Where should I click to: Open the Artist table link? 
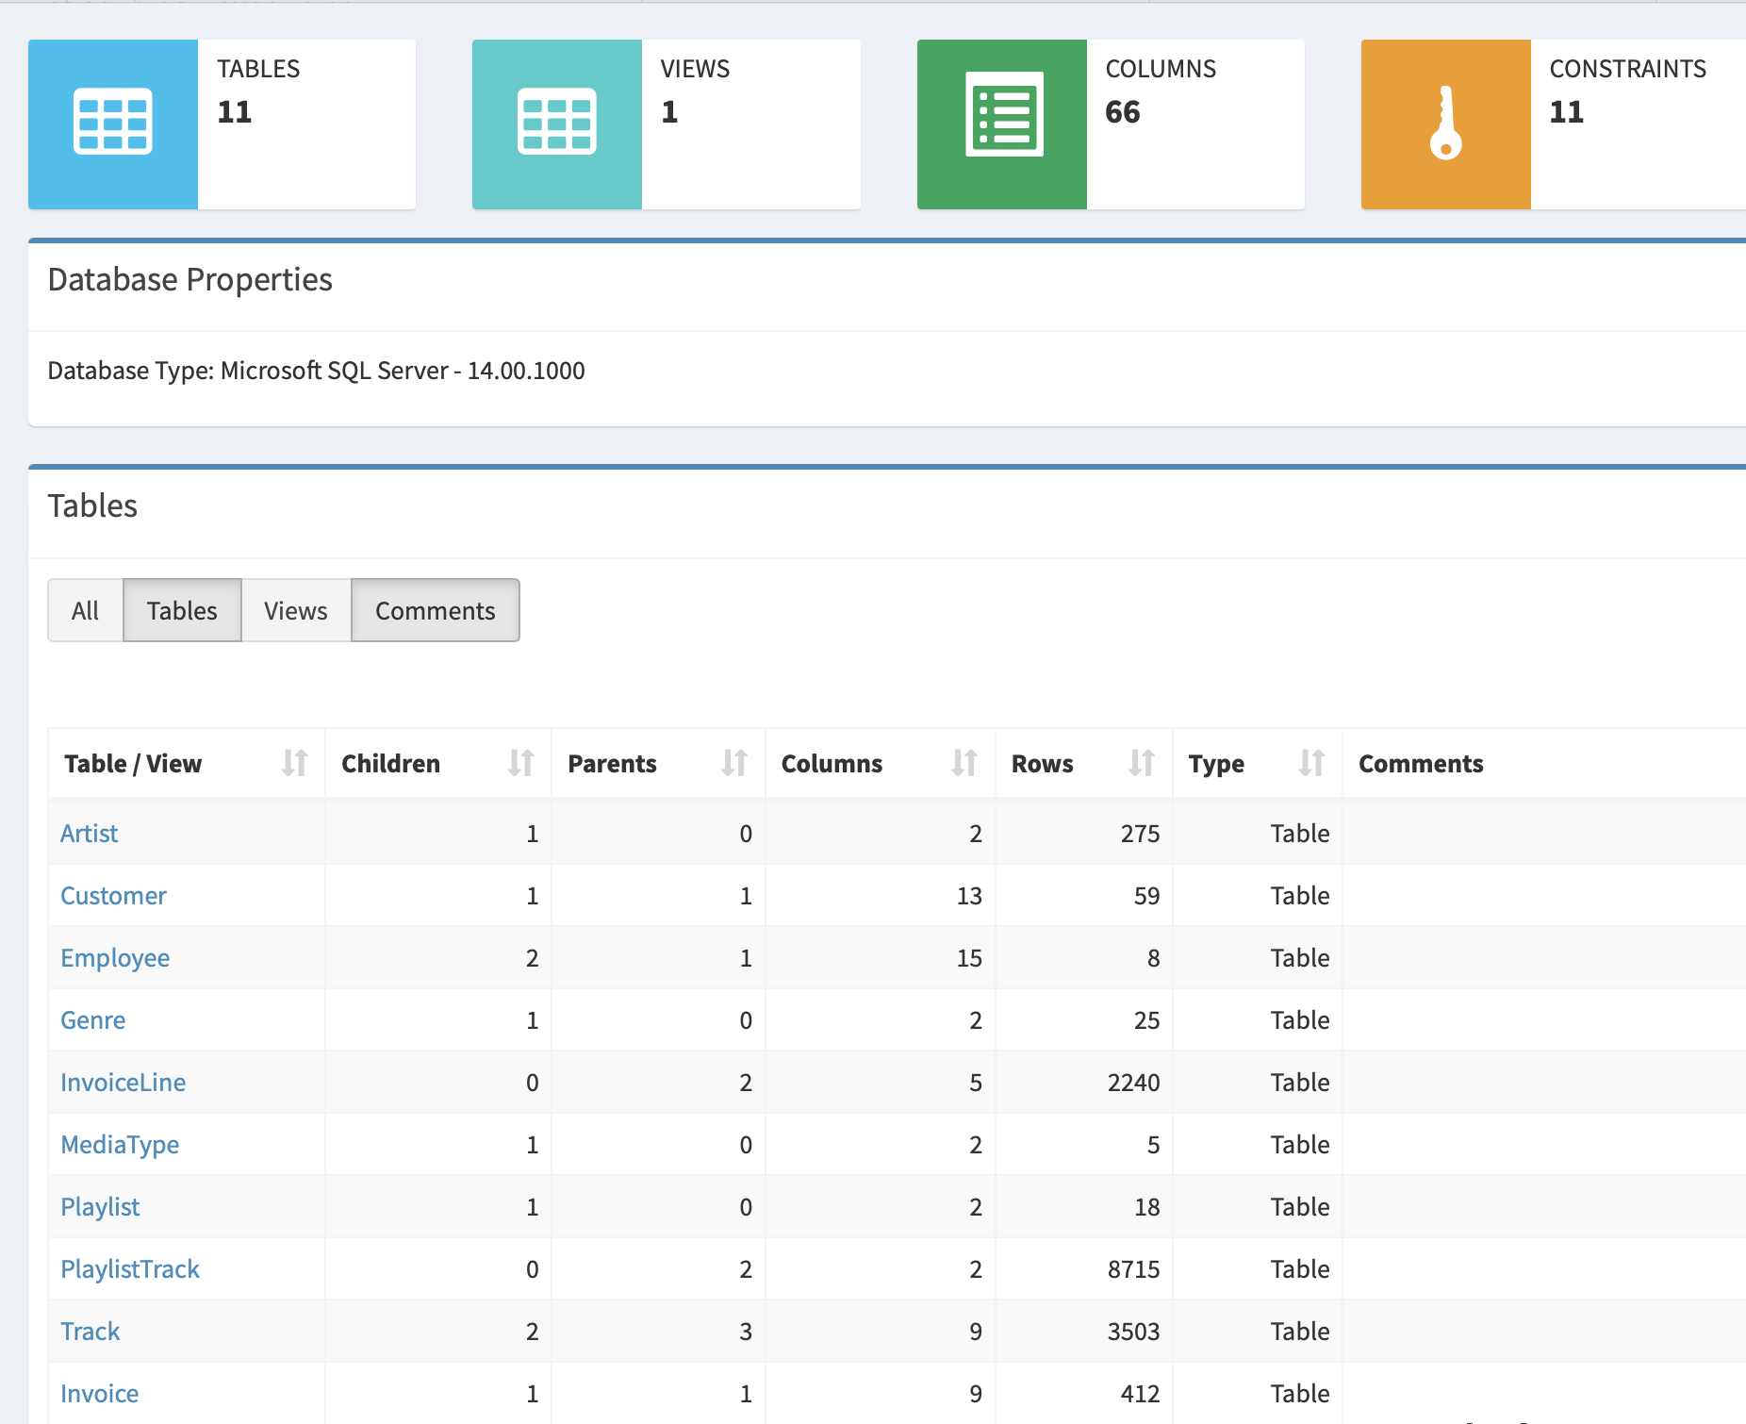[90, 834]
